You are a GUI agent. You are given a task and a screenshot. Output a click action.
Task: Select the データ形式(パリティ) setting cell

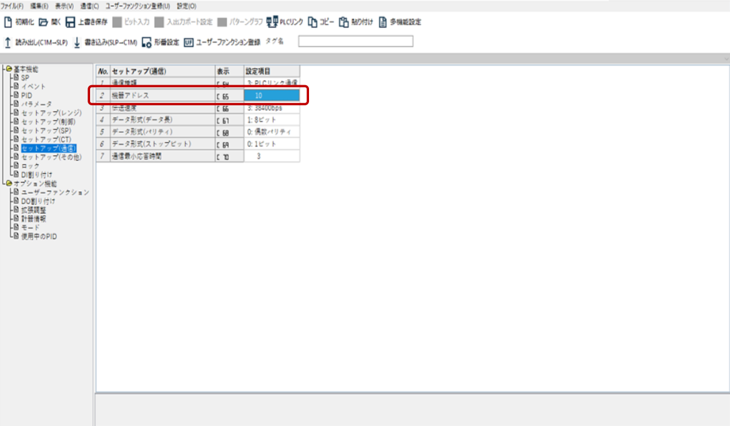point(271,132)
